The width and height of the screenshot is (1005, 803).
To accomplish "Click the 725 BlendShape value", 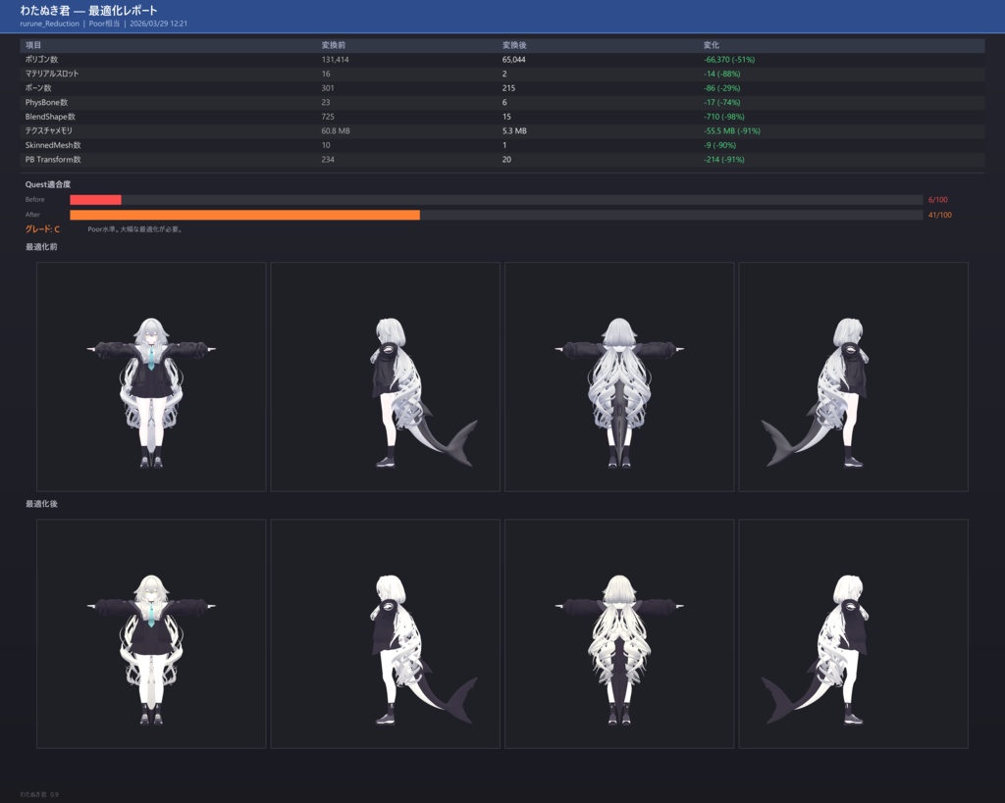I will tap(328, 117).
